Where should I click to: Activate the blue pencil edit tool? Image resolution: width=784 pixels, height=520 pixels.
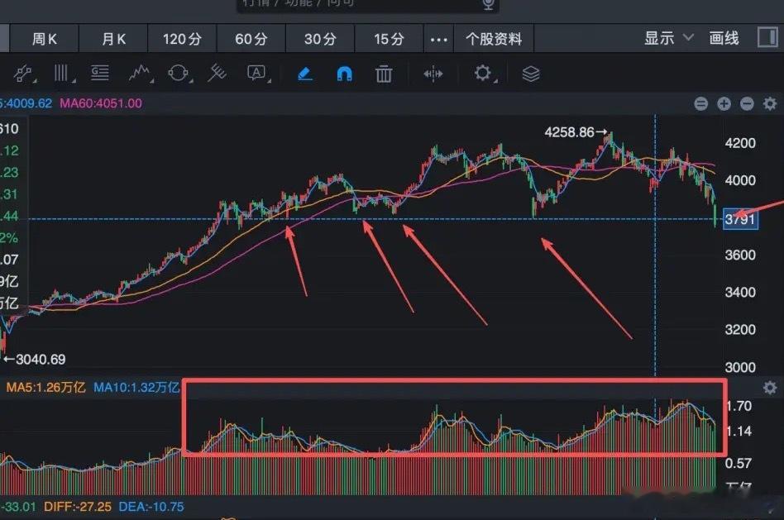[305, 74]
